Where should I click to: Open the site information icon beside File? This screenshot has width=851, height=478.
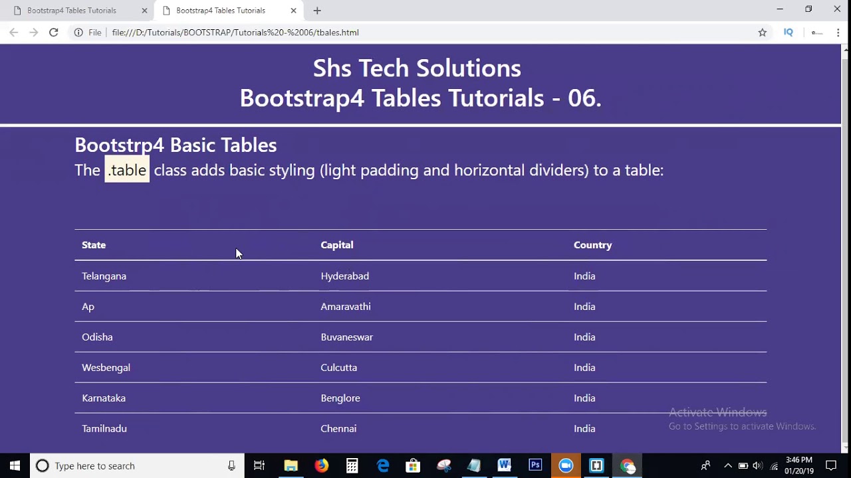coord(78,32)
